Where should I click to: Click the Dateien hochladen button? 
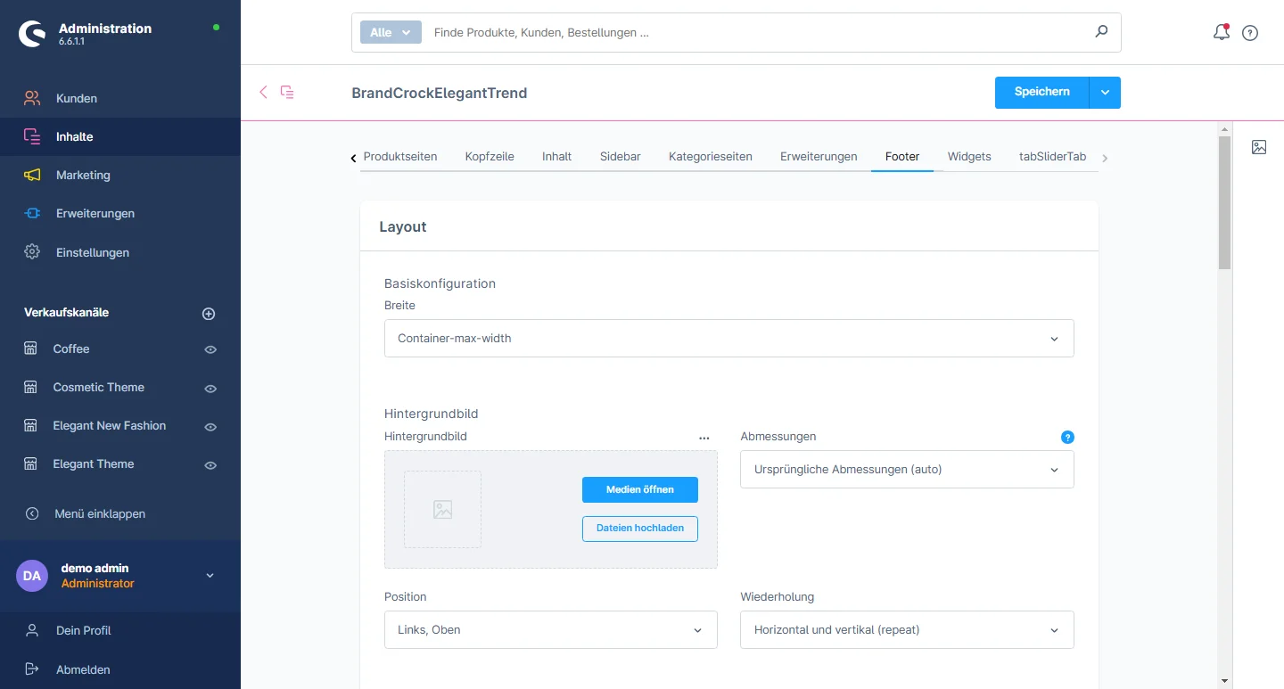[x=639, y=528]
